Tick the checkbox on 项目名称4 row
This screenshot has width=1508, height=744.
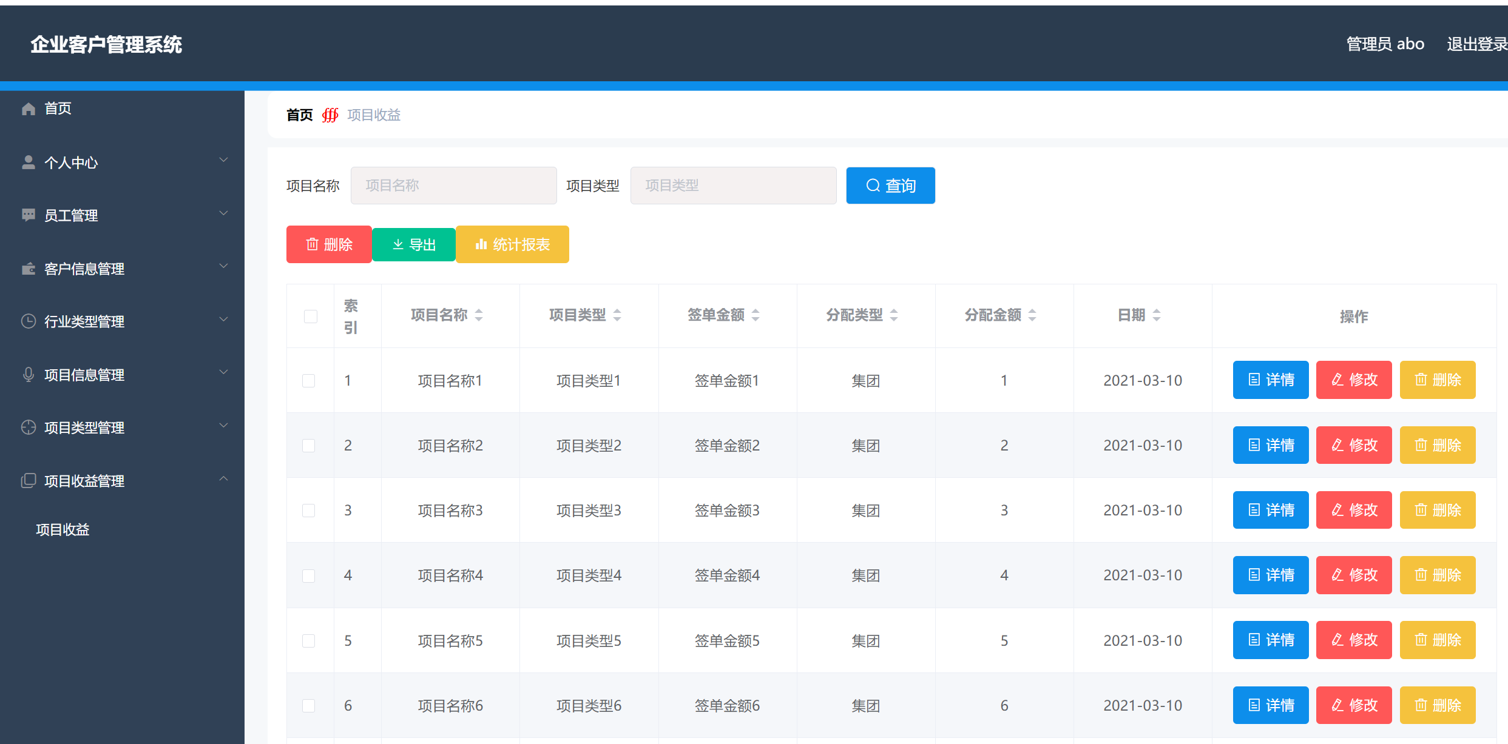(308, 575)
